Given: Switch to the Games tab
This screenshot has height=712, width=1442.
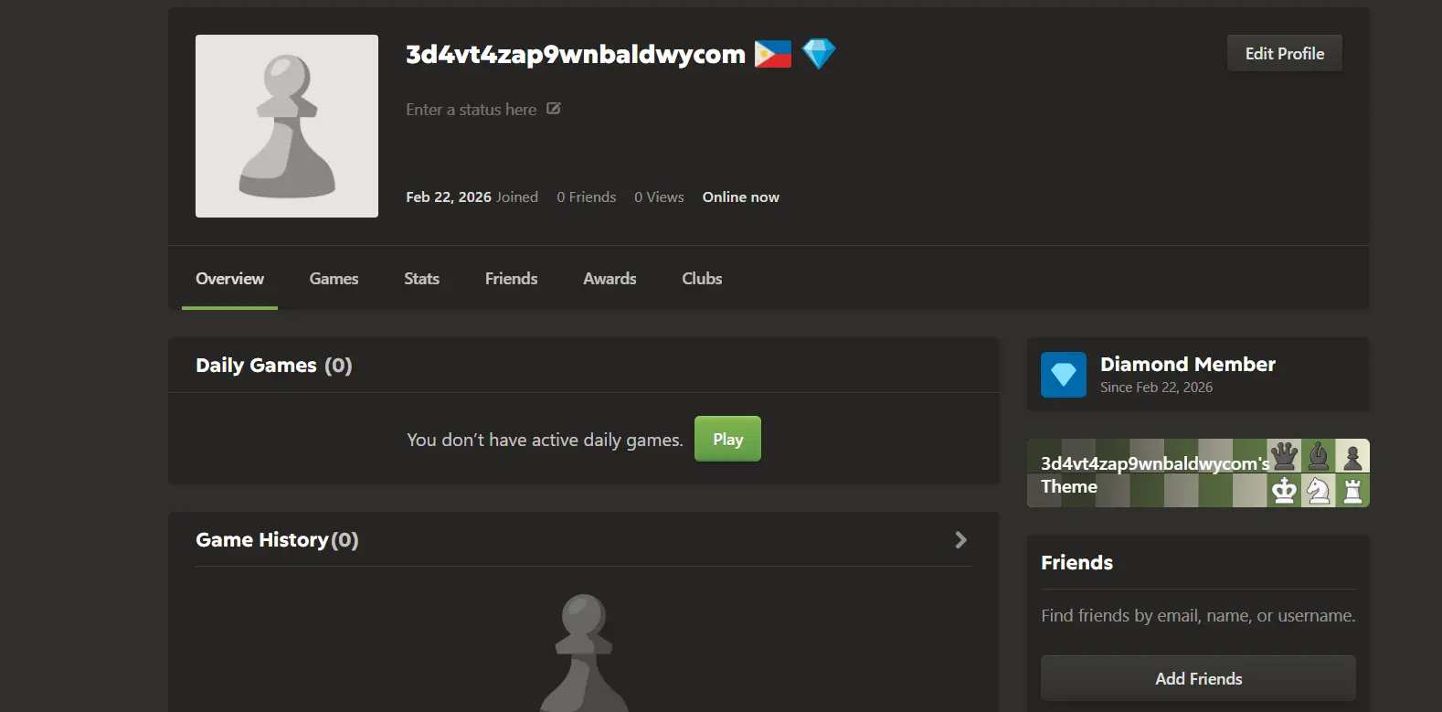Looking at the screenshot, I should 334,279.
